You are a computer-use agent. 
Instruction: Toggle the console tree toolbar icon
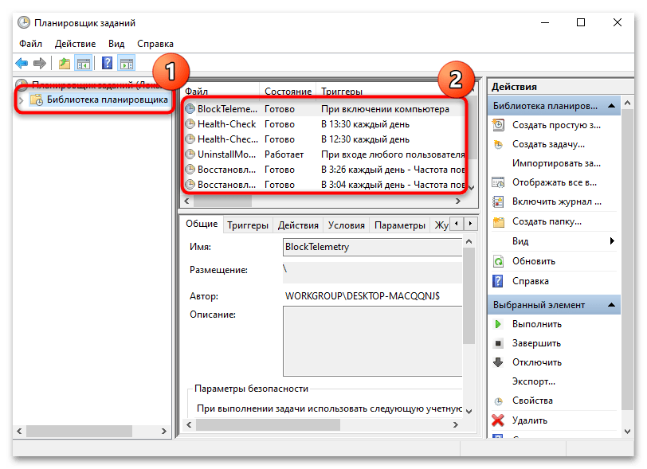click(84, 63)
